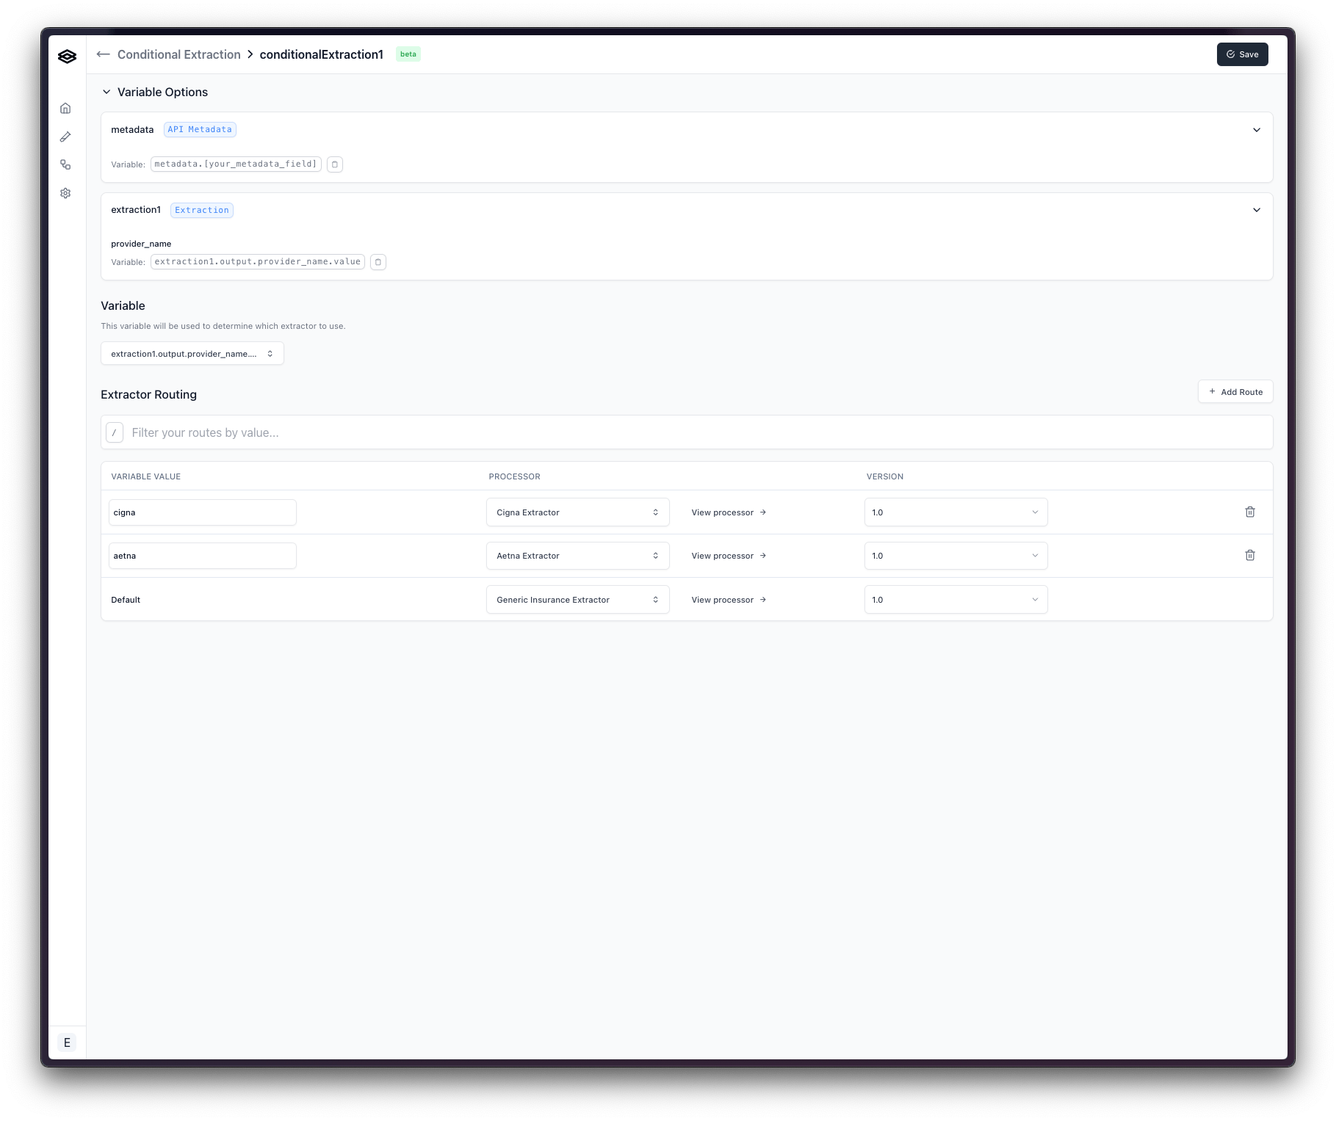Screen dimensions: 1336x1121
Task: Copy the provider_name variable to clipboard
Action: (378, 262)
